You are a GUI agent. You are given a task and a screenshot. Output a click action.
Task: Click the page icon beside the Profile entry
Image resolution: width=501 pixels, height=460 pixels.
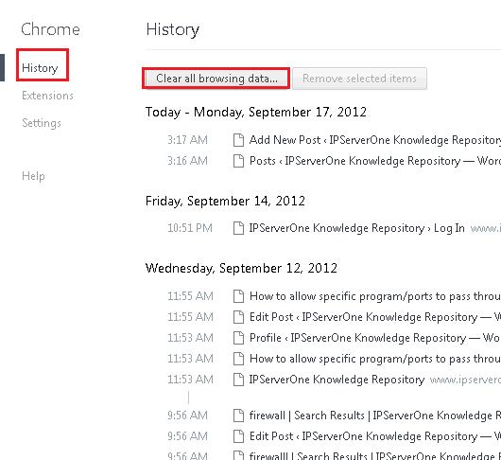238,338
